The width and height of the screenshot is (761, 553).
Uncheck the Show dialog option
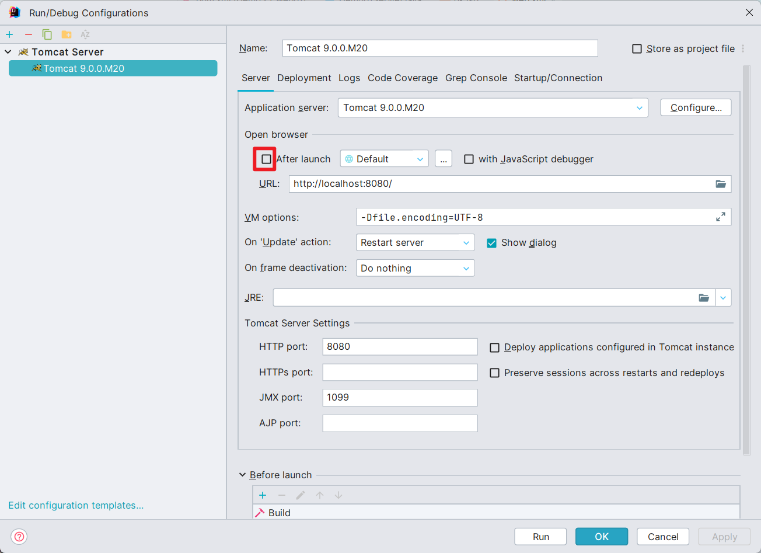tap(491, 243)
